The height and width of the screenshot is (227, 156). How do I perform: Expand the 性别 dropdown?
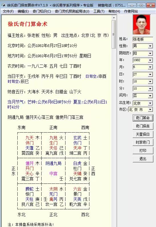coord(150,46)
